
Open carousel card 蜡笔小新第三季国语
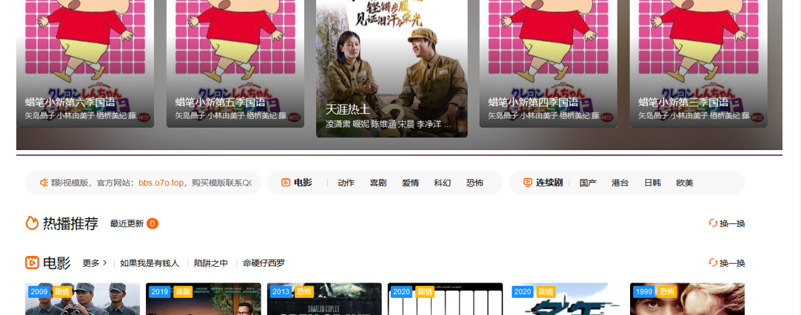click(x=698, y=64)
